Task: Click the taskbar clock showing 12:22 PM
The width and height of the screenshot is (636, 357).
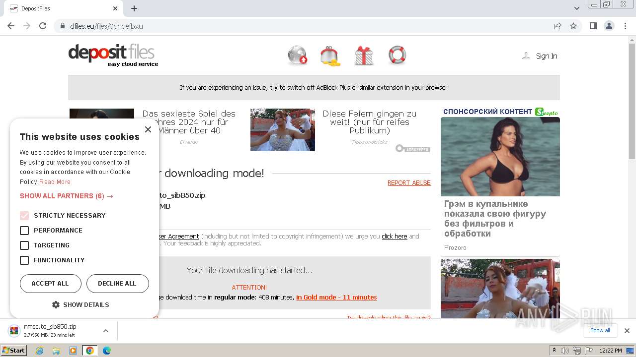Action: pyautogui.click(x=611, y=351)
